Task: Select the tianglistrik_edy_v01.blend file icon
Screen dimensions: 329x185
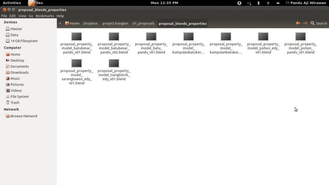Action: [114, 63]
